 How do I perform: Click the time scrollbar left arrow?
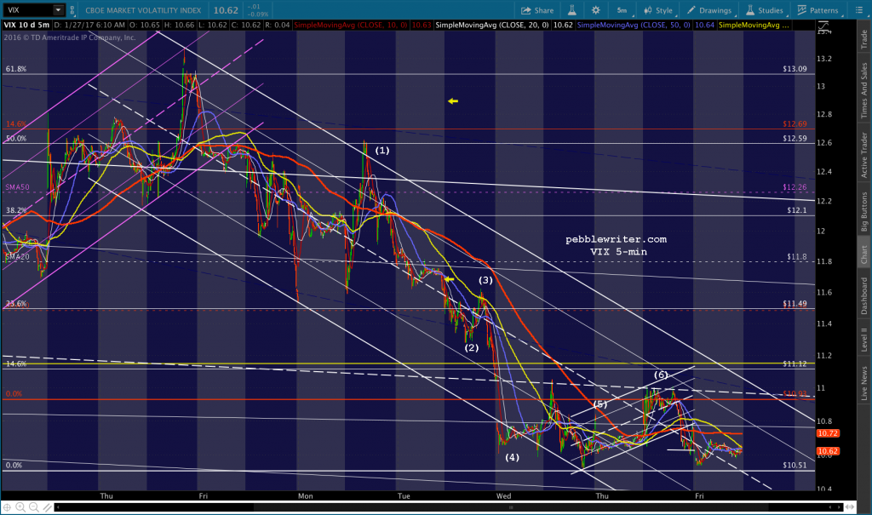57,507
